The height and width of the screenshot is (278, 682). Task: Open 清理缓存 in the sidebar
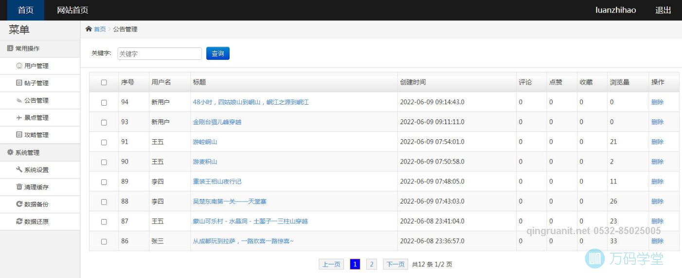coord(40,187)
